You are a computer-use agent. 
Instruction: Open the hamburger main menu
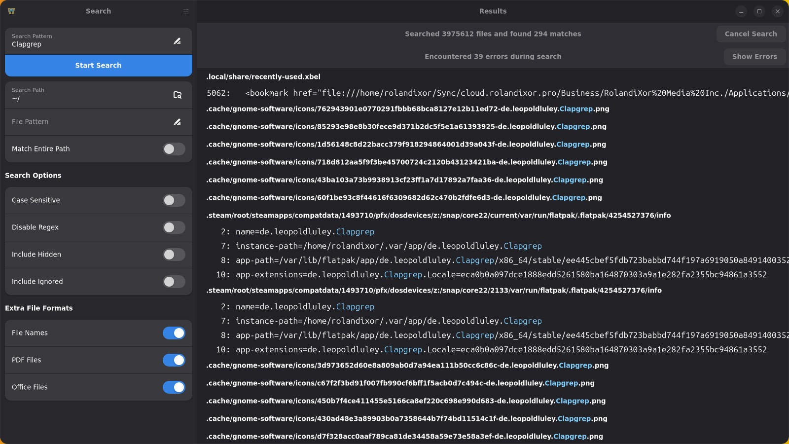point(186,11)
